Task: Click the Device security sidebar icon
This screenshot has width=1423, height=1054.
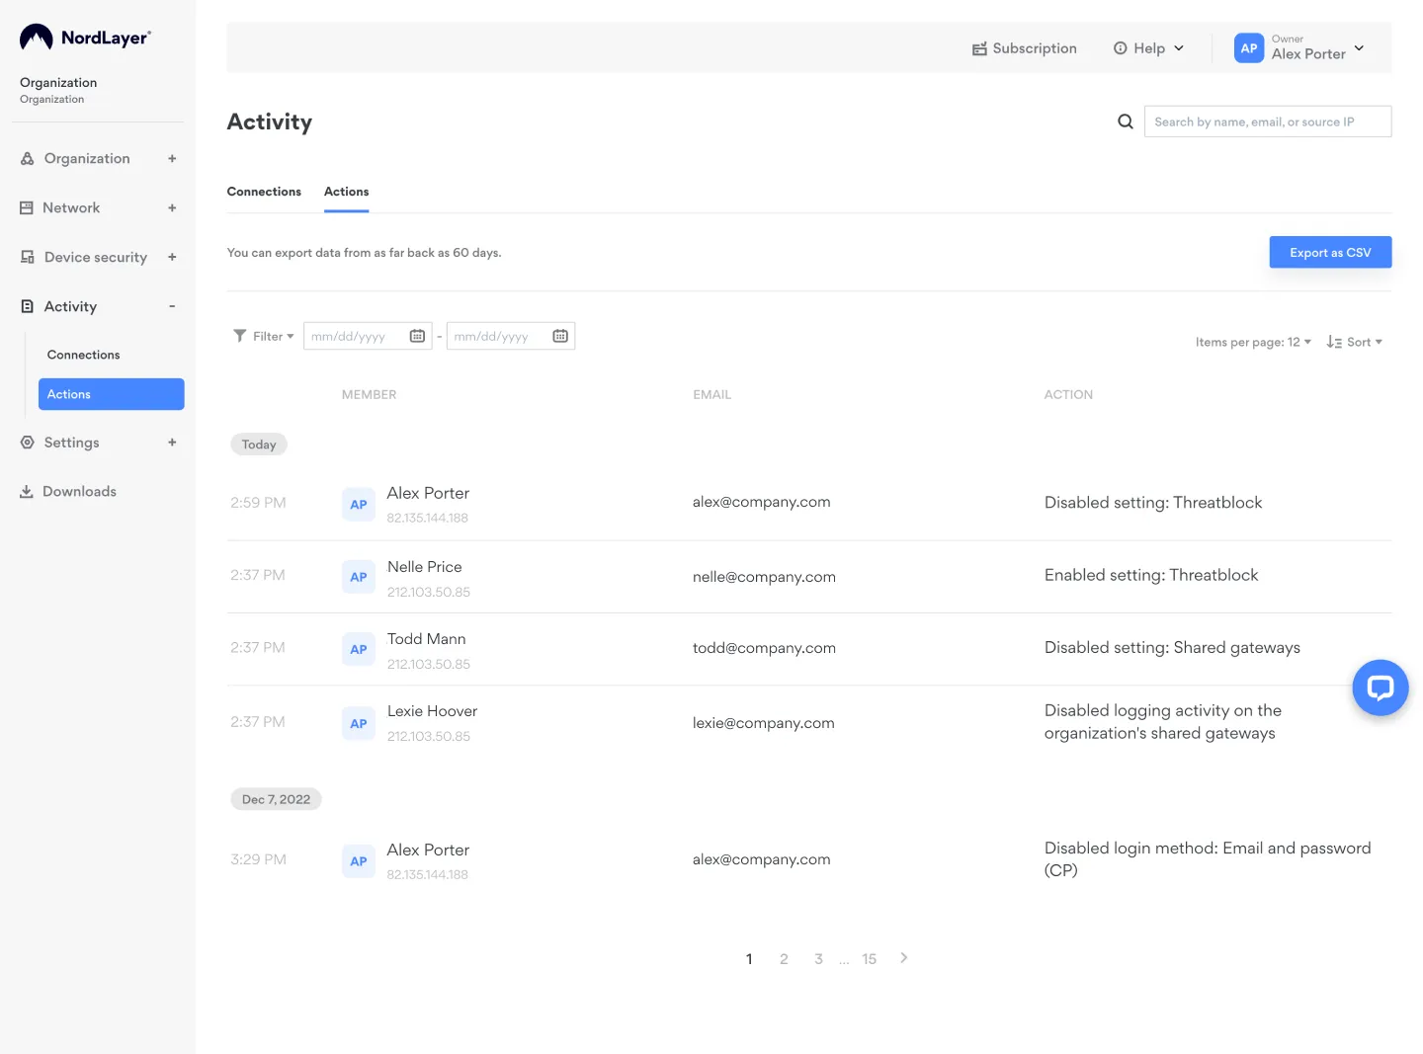Action: point(28,257)
